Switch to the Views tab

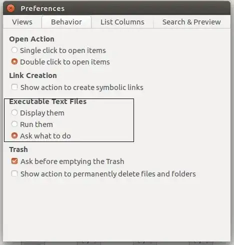[x=22, y=22]
